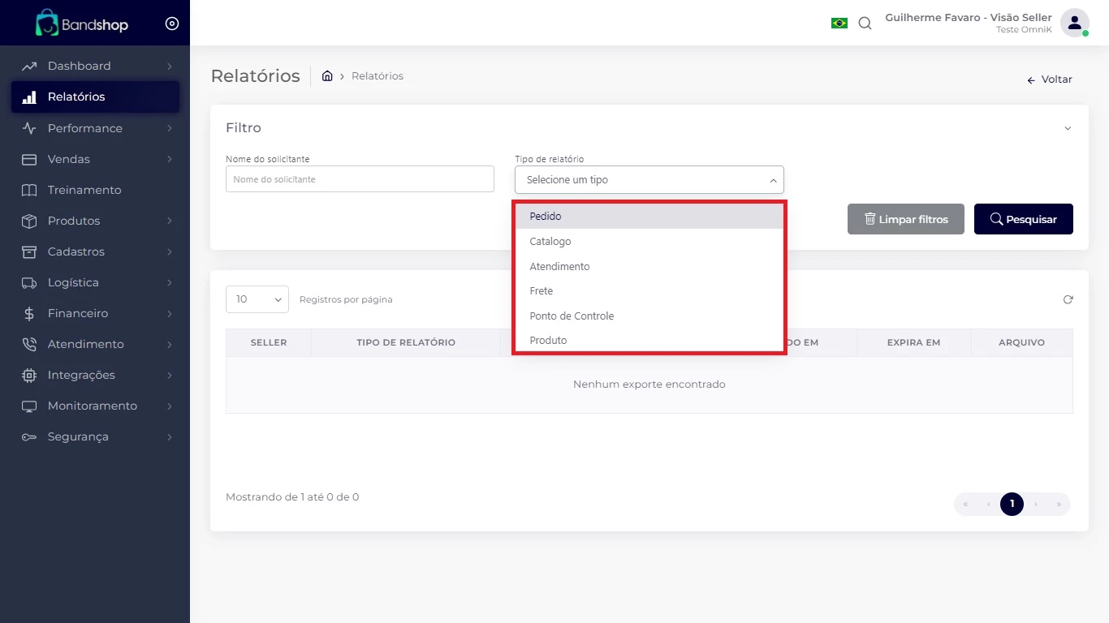Click the Brazil flag language icon

[839, 24]
